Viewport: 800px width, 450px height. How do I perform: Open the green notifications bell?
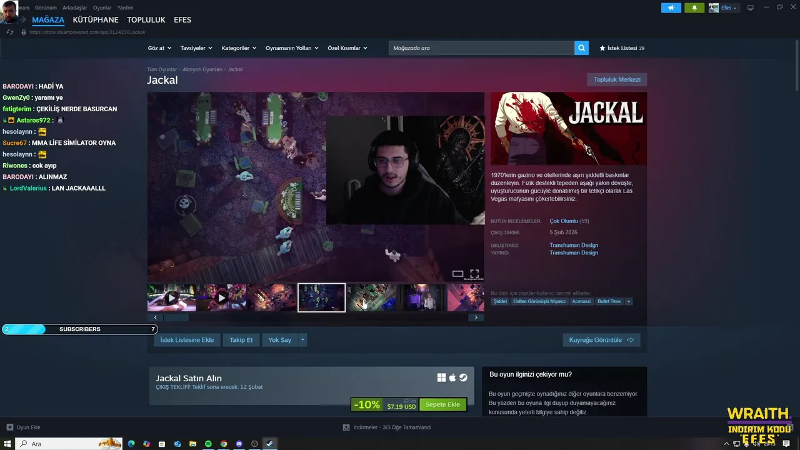click(694, 7)
